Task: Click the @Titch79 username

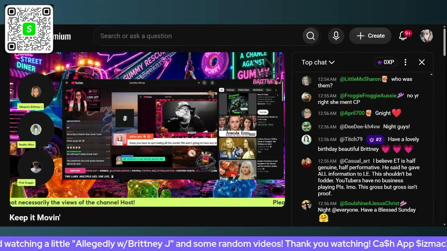Action: pos(351,139)
